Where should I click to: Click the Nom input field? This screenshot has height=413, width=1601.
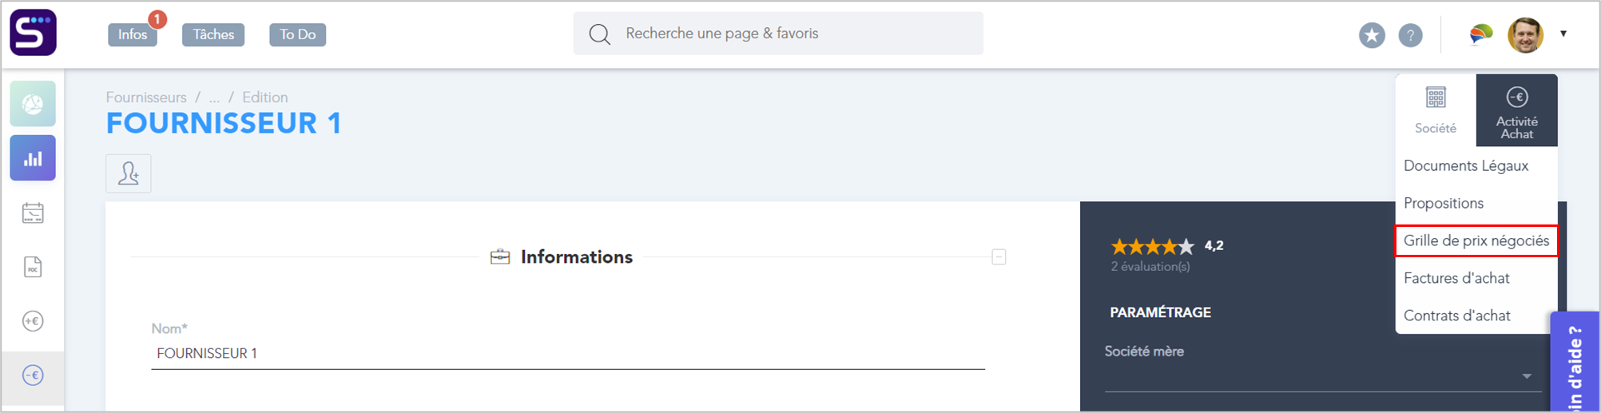tap(568, 353)
